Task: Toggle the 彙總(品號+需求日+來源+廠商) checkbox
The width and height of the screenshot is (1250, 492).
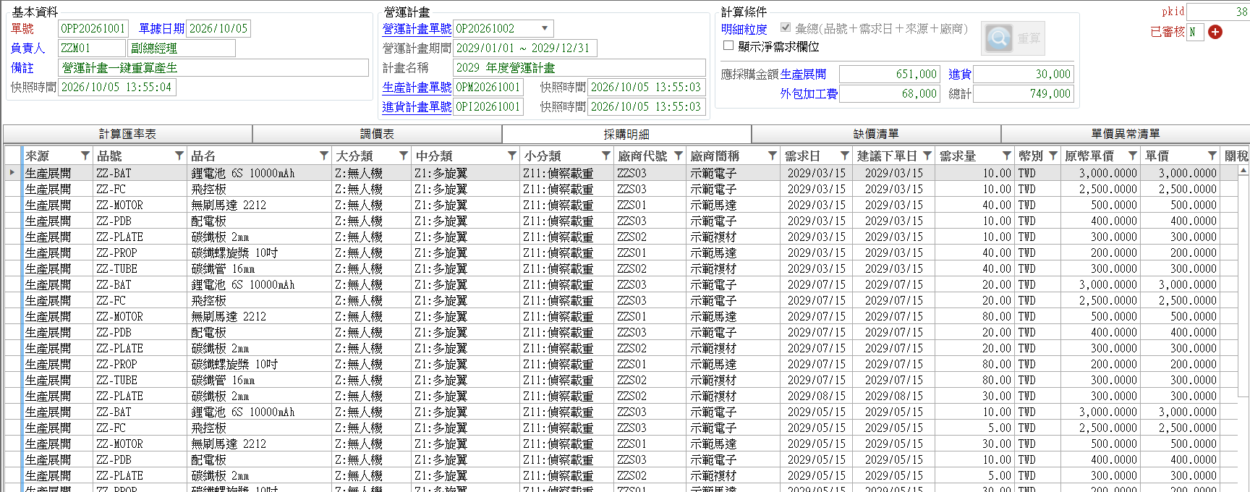Action: tap(786, 28)
